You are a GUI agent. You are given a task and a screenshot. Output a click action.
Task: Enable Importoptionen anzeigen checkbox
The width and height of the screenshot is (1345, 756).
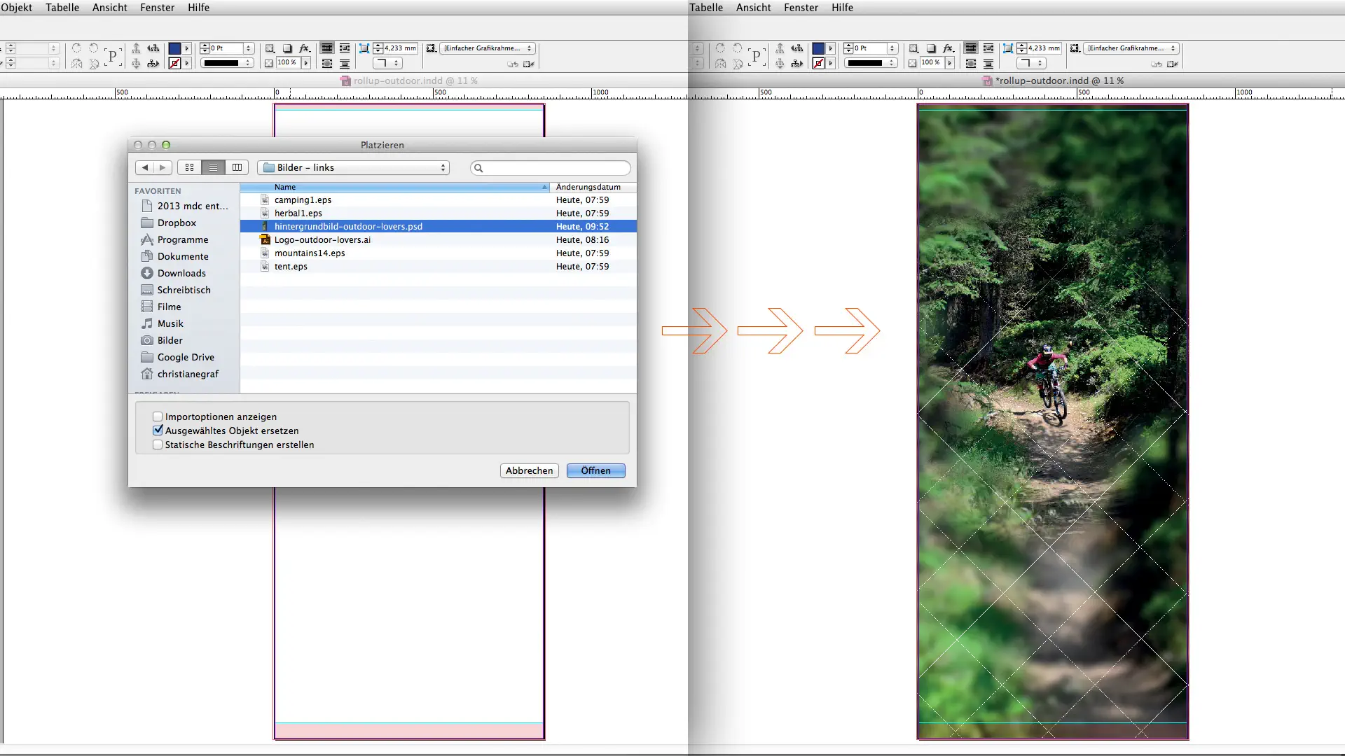(158, 416)
